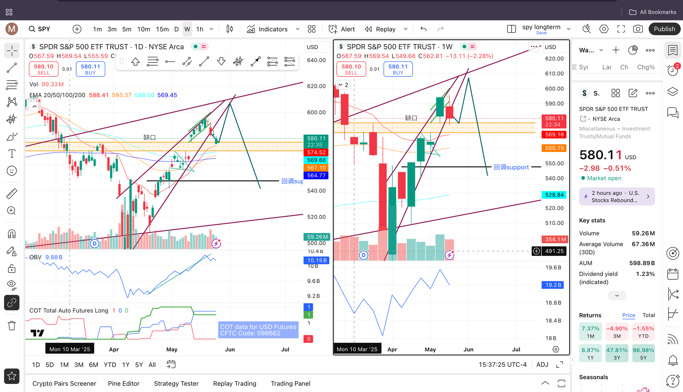Screen dimensions: 683x392
Task: Select the YTD date range
Action: (110, 365)
